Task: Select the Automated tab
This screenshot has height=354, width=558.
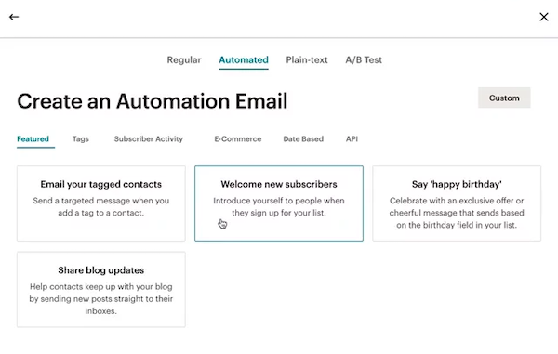Action: pyautogui.click(x=244, y=59)
